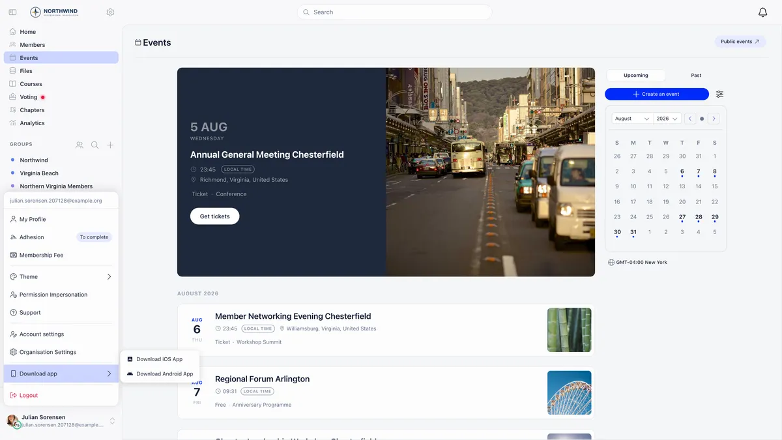Open My Profile from the user menu
782x440 pixels.
coord(61,219)
